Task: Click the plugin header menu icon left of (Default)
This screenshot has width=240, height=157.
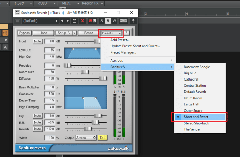Action: (x=17, y=21)
